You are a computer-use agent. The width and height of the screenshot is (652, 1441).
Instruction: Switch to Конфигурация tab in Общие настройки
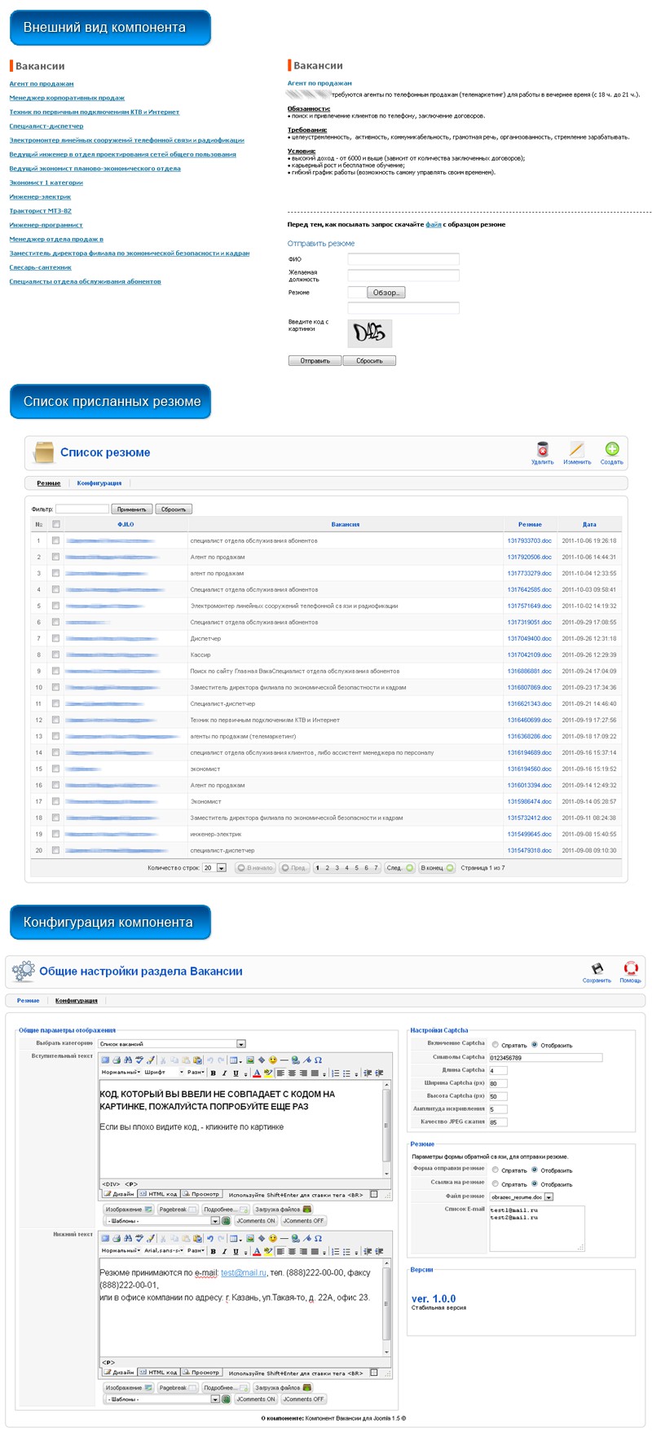[77, 1000]
